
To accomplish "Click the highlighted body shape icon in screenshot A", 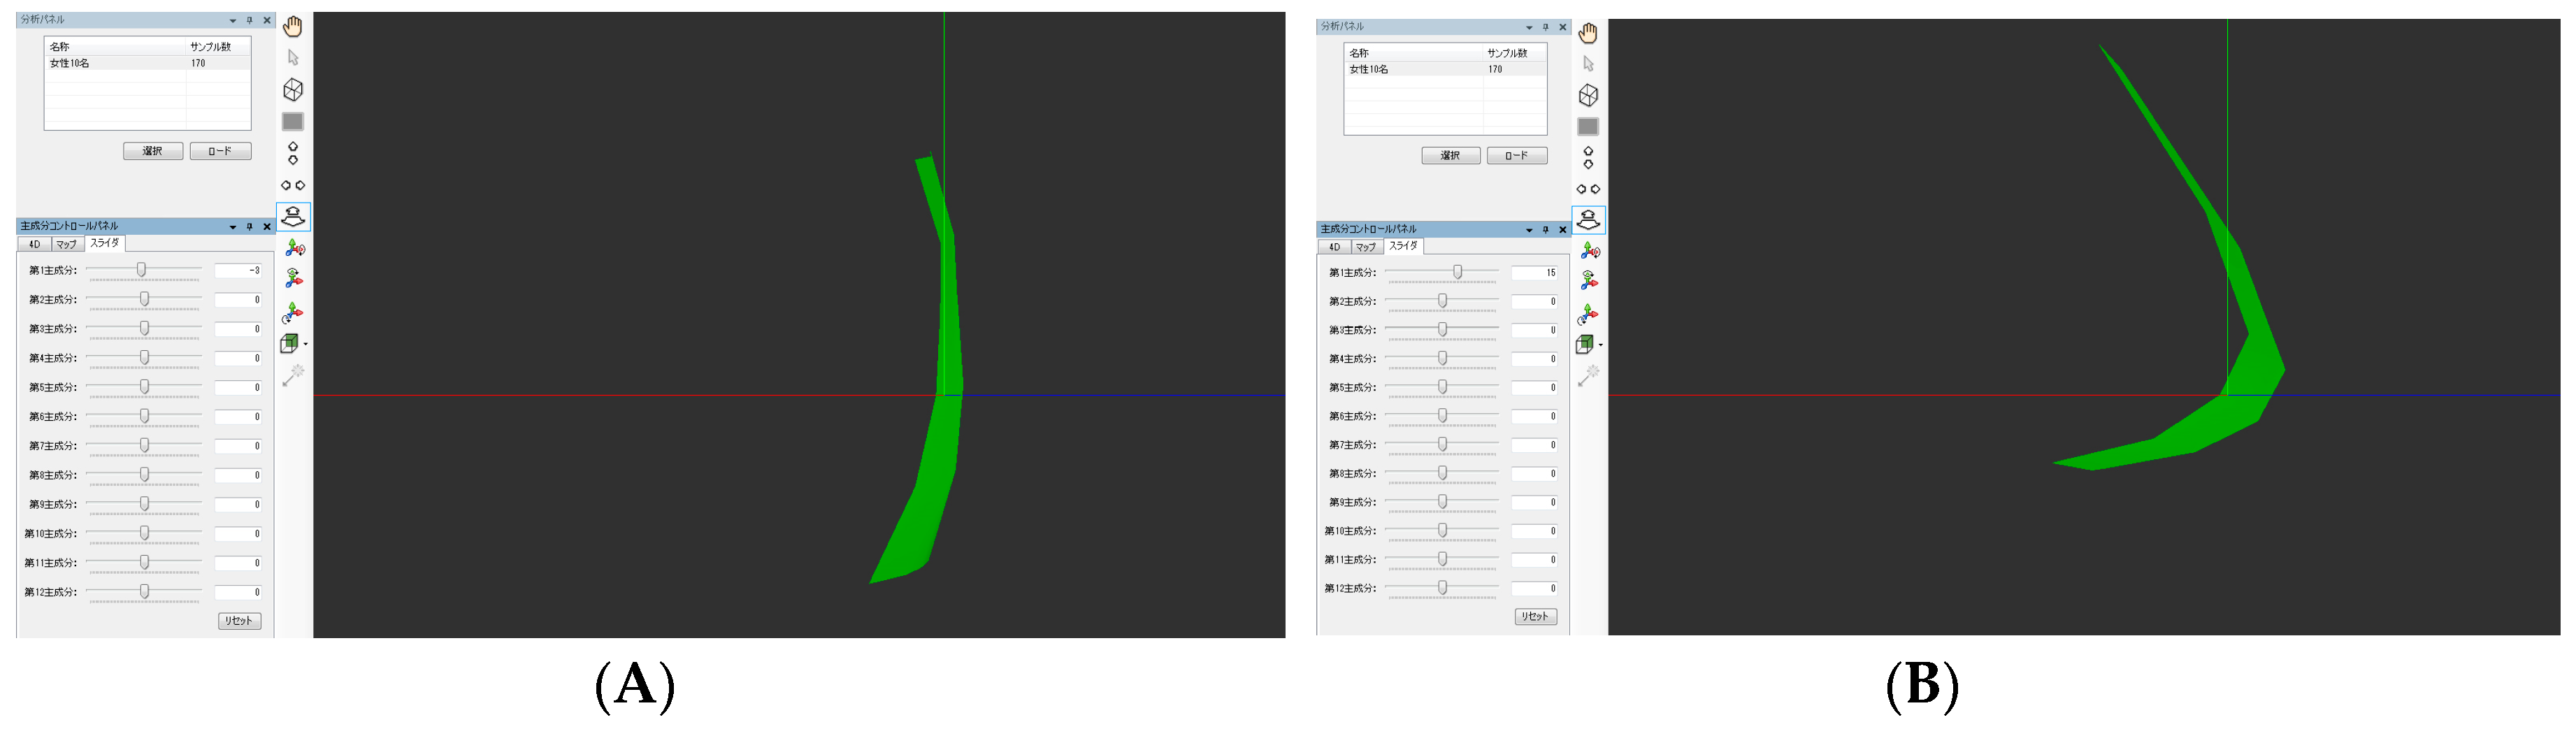I will tap(293, 216).
